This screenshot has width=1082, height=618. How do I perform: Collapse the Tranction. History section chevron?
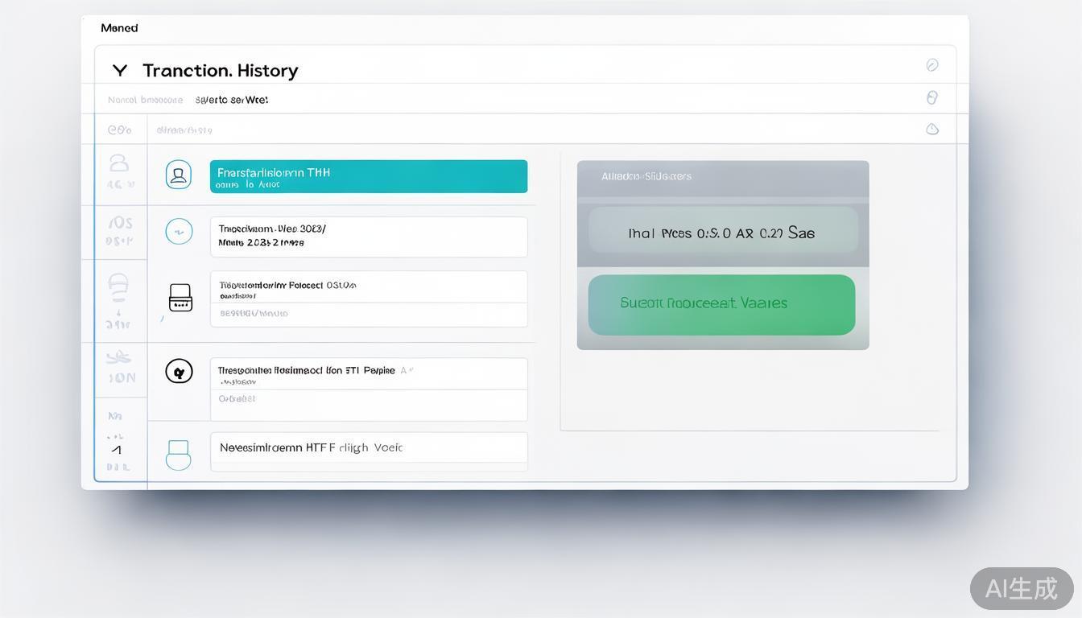pyautogui.click(x=120, y=71)
